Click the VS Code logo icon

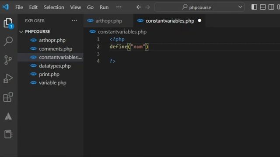point(6,7)
